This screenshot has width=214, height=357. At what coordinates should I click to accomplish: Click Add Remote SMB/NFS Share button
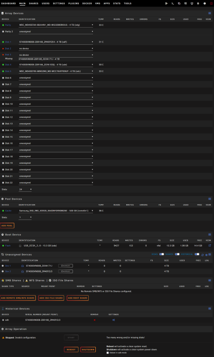point(18,298)
